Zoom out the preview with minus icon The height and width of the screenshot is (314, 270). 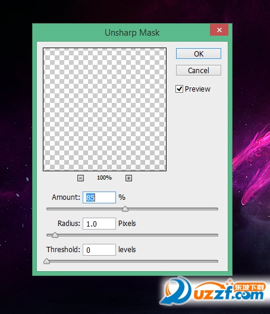pos(80,178)
